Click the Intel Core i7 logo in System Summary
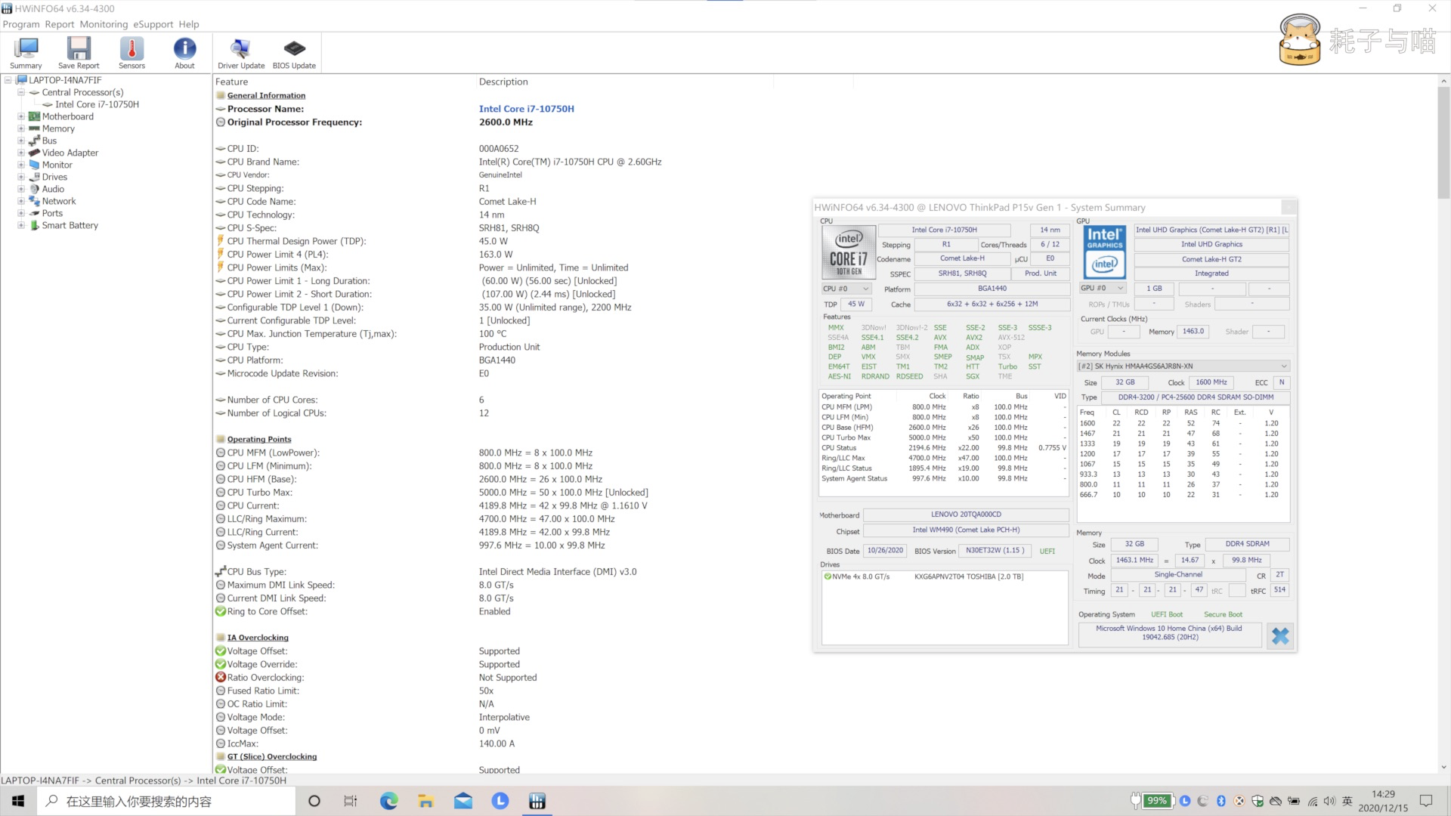This screenshot has width=1451, height=816. 849,252
